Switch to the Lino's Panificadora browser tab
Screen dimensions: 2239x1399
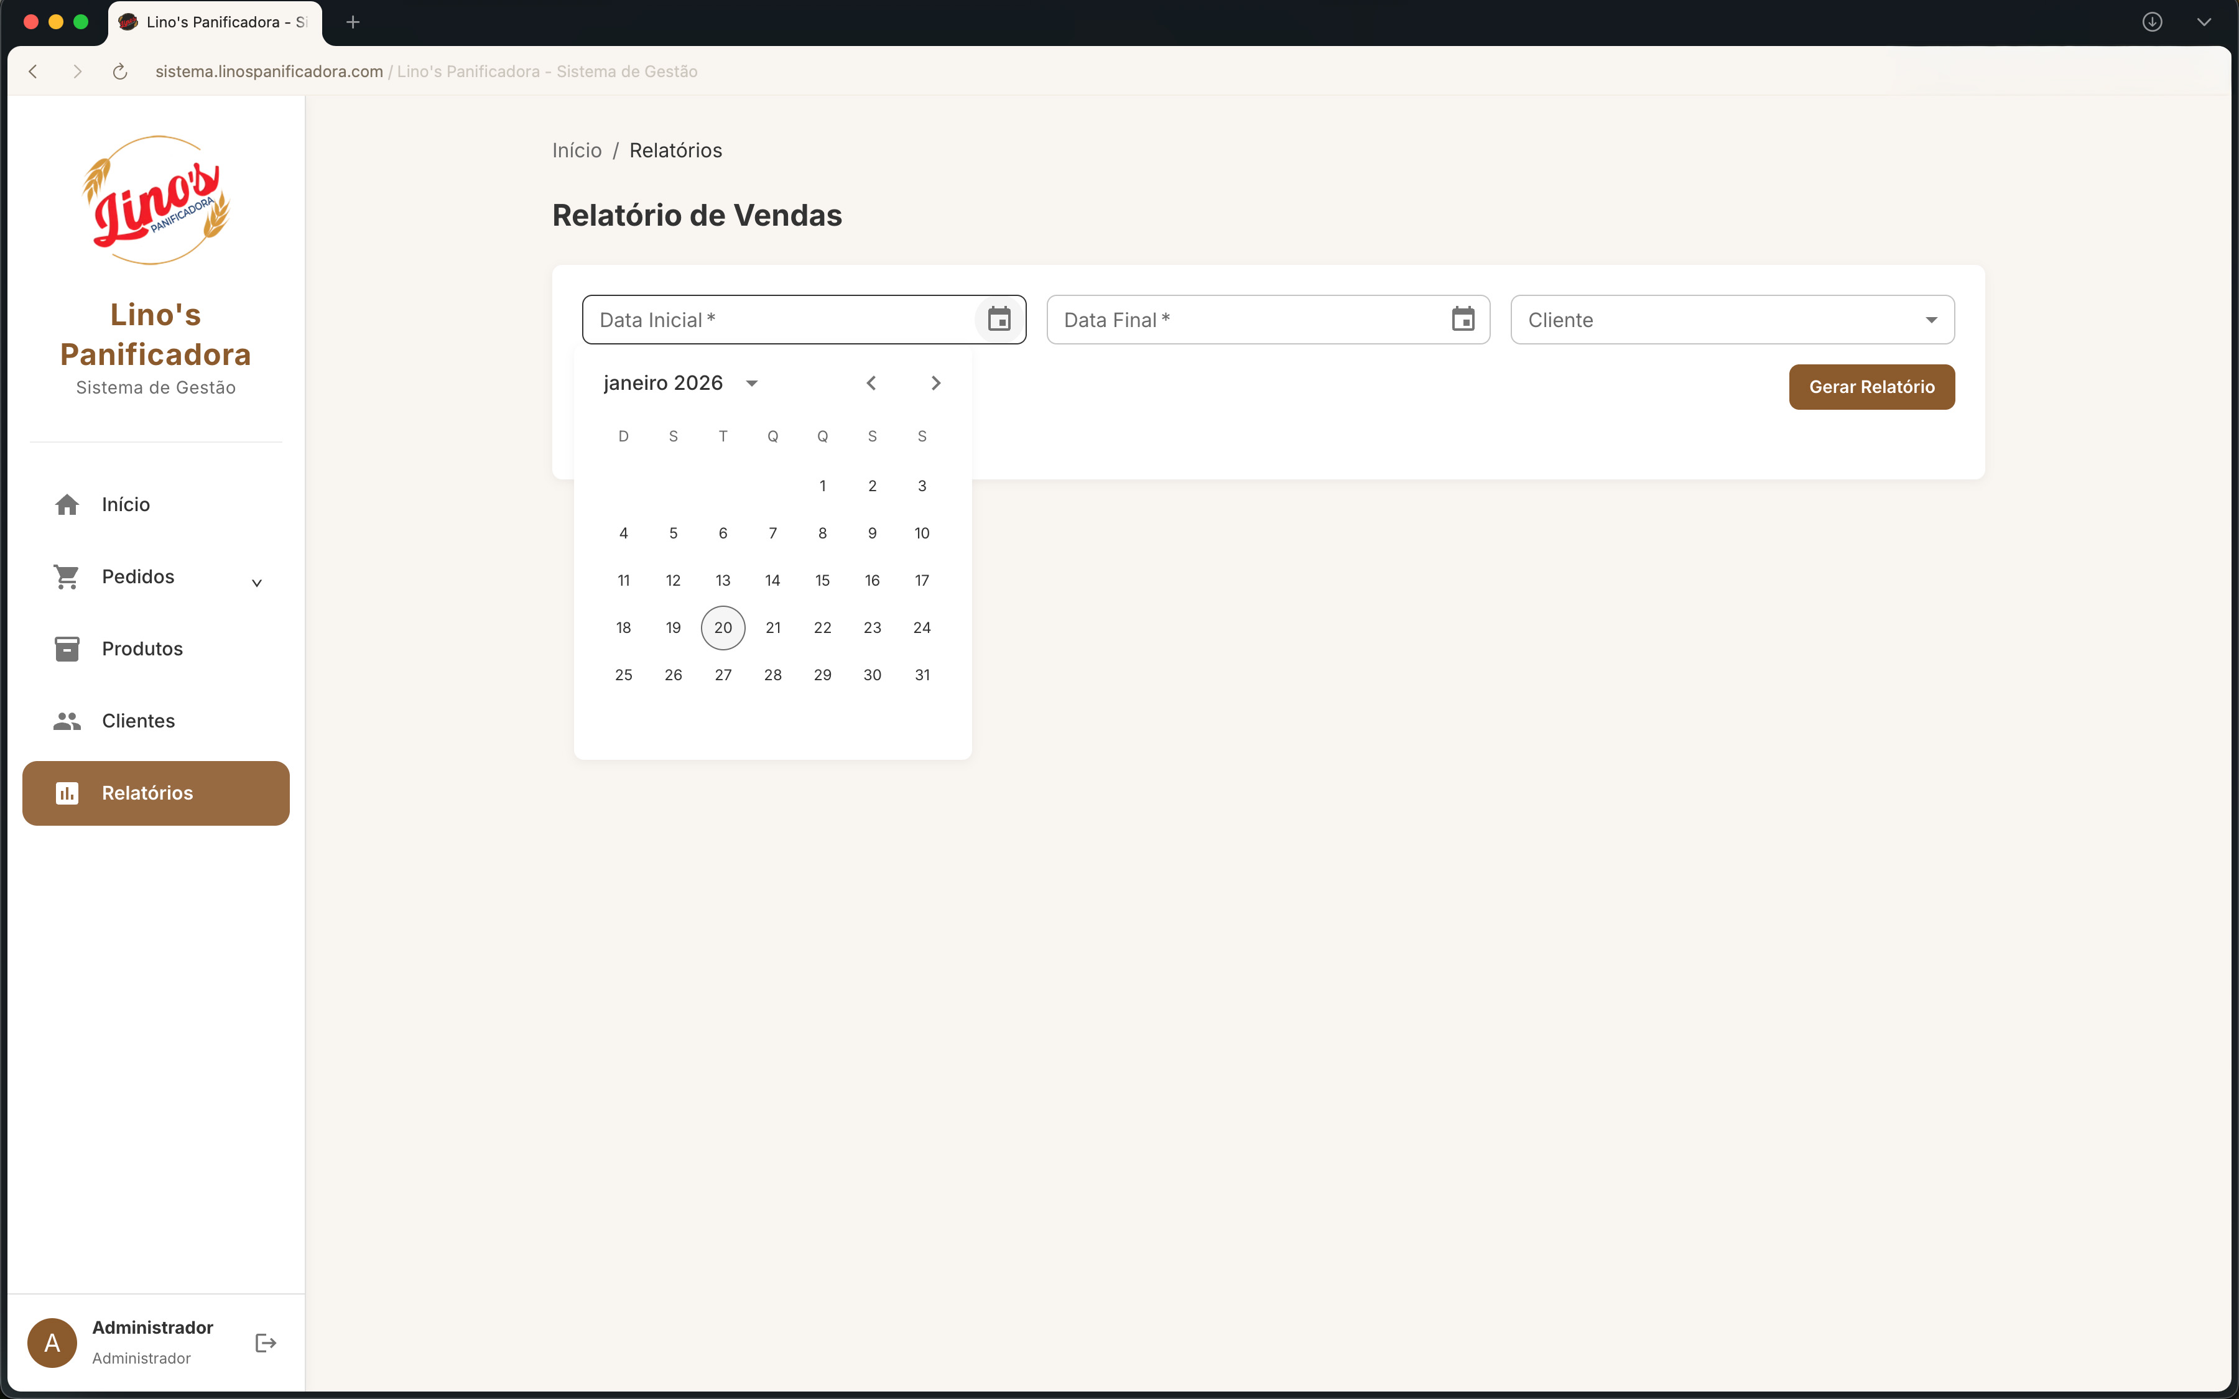click(x=215, y=22)
